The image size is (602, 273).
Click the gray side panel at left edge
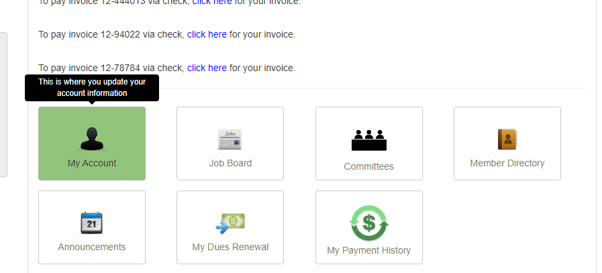3,104
